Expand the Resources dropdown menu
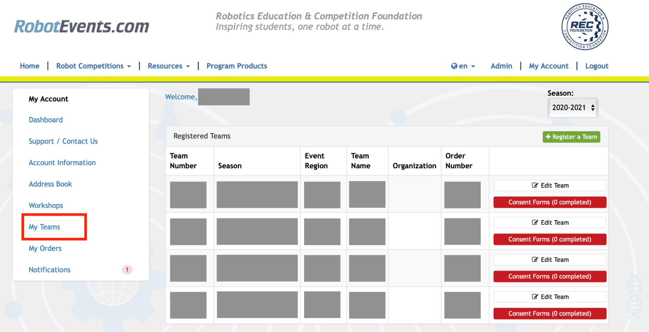The height and width of the screenshot is (332, 649). [x=168, y=66]
